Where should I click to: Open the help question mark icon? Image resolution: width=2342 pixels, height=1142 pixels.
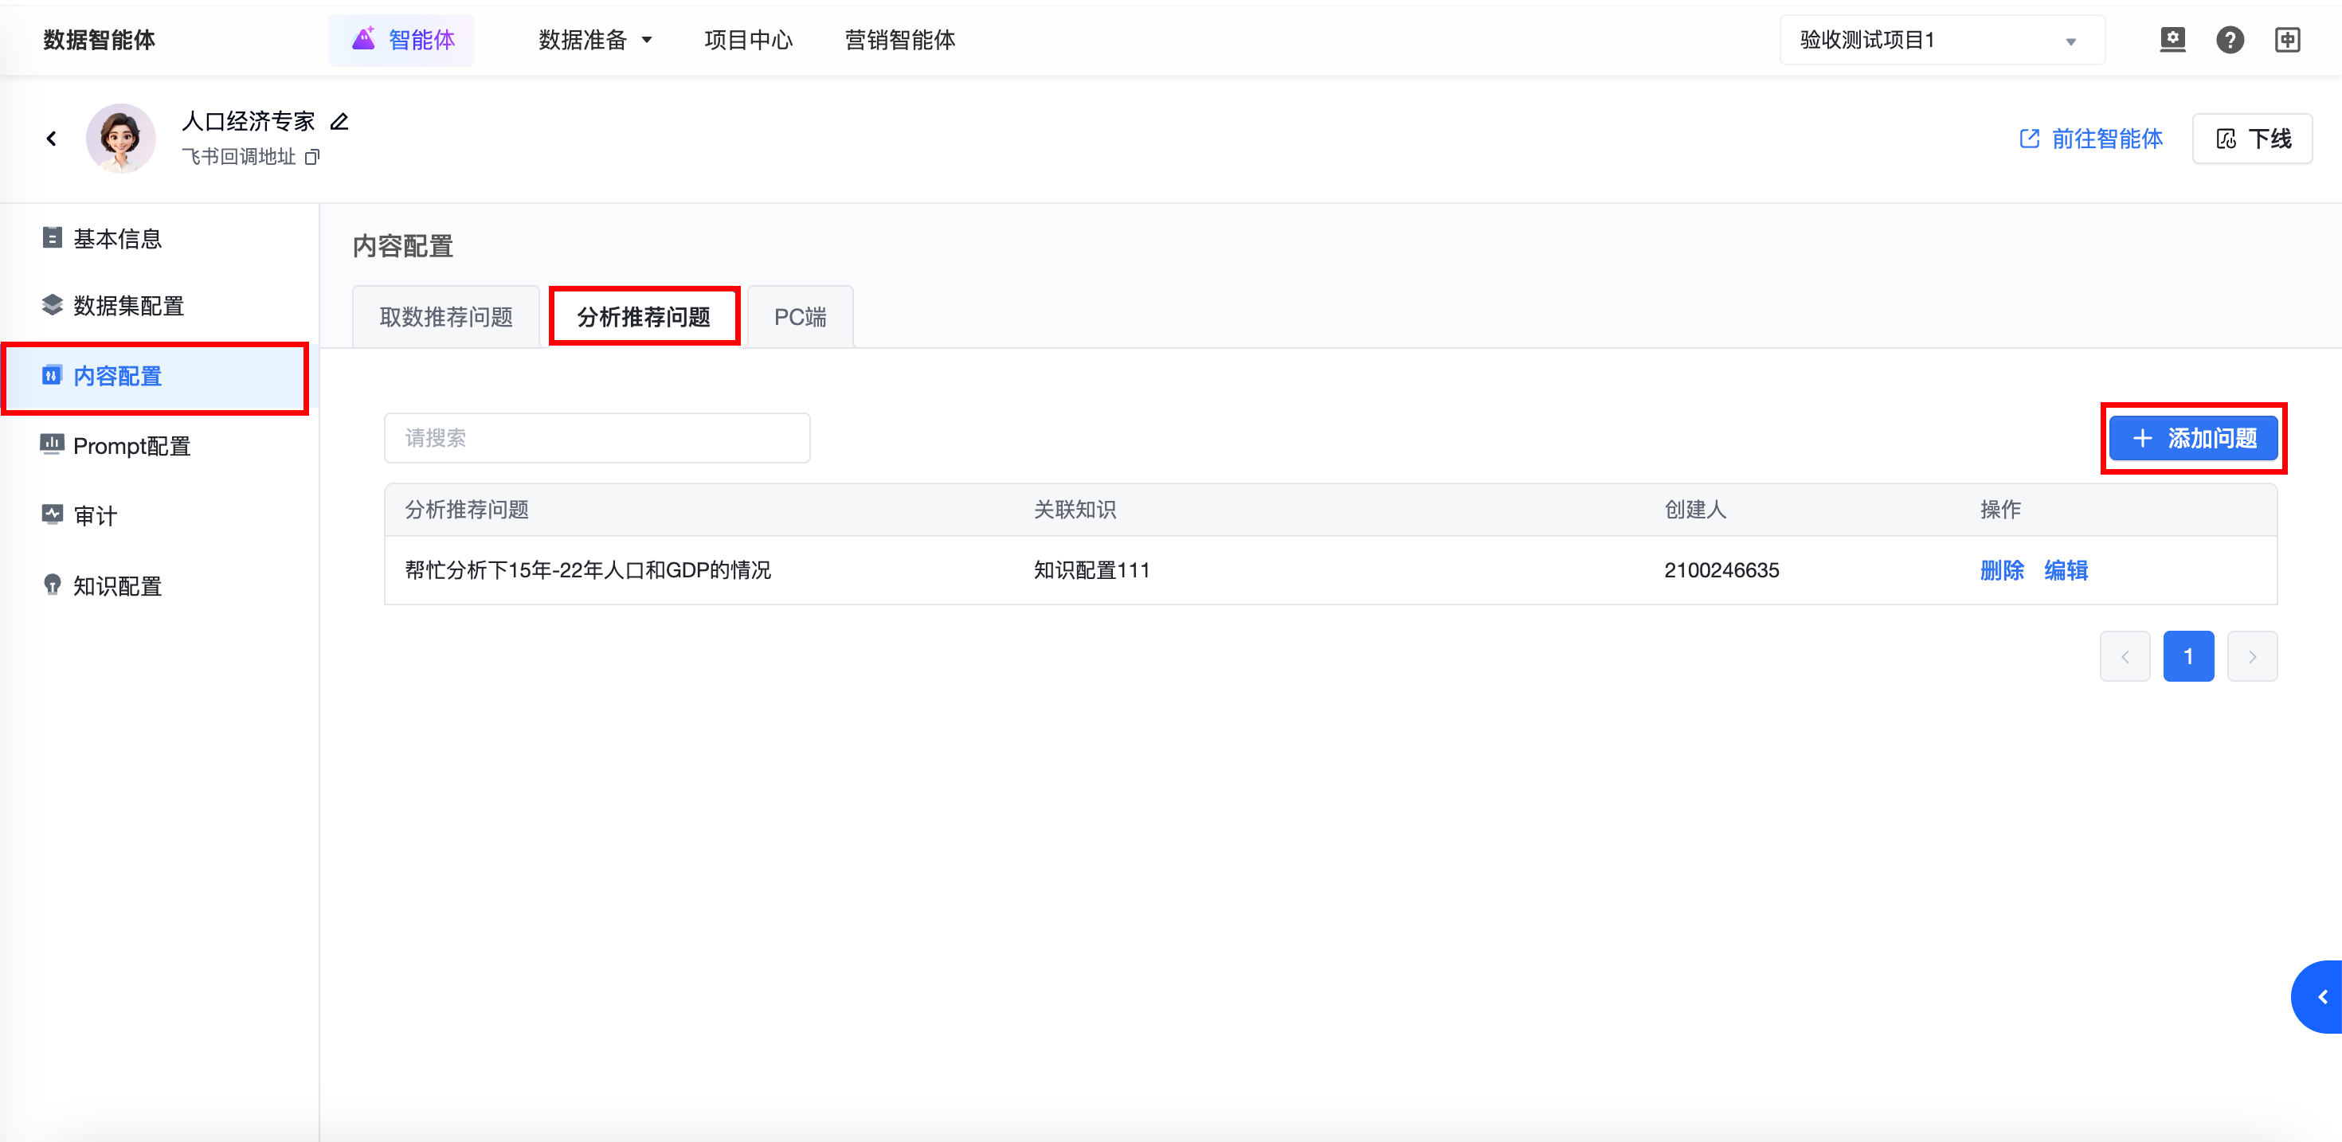[2229, 40]
